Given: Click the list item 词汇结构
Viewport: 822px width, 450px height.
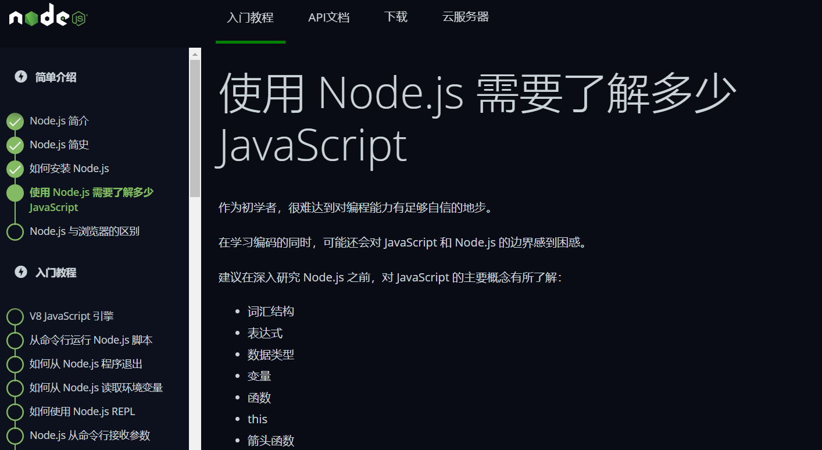Looking at the screenshot, I should click(x=271, y=311).
